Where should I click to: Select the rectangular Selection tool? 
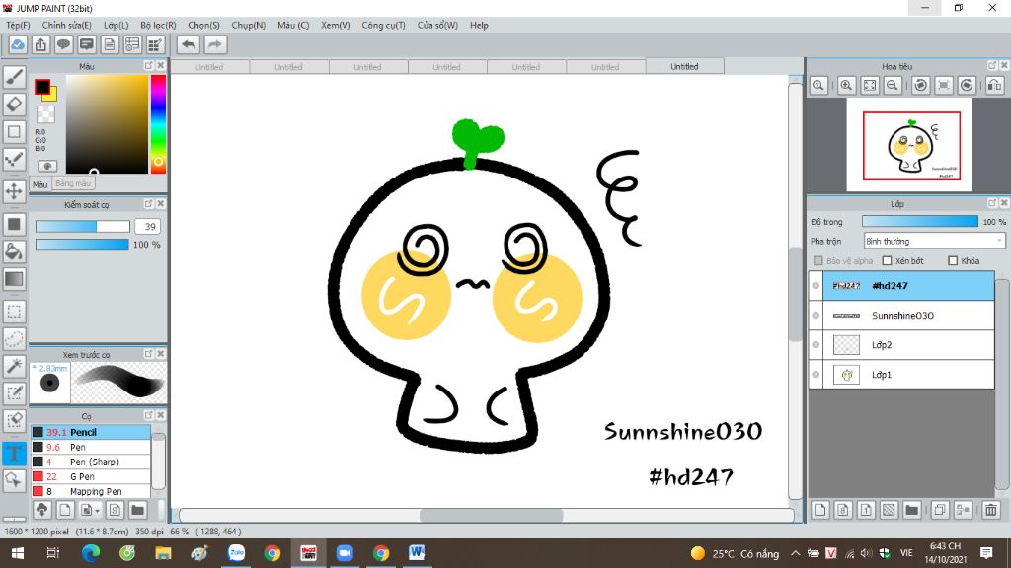14,312
